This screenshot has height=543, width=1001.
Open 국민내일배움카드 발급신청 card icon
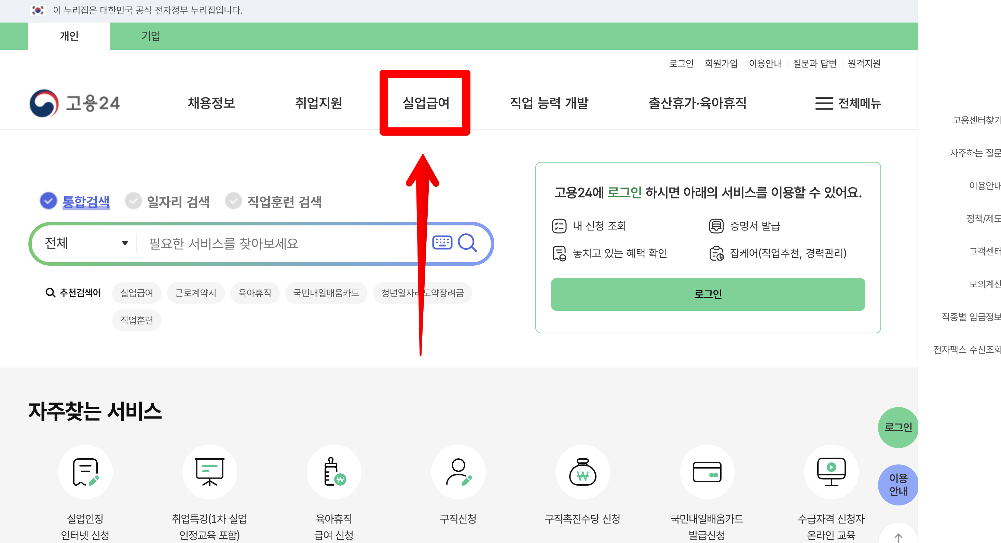click(707, 472)
